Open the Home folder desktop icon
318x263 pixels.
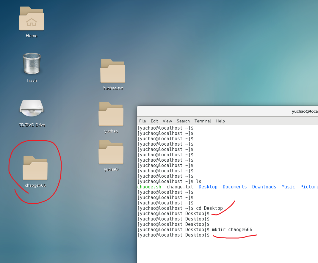32,19
